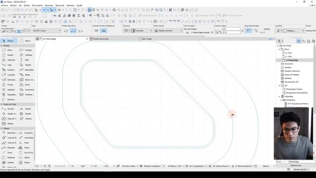Select the Escalera stair tool
The width and height of the screenshot is (316, 178).
(x=9, y=70)
